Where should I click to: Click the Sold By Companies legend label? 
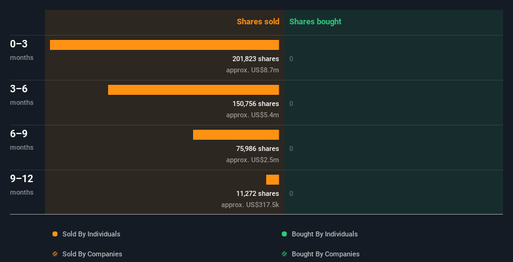(x=92, y=254)
